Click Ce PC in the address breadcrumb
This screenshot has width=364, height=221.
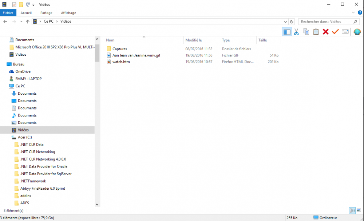point(48,21)
